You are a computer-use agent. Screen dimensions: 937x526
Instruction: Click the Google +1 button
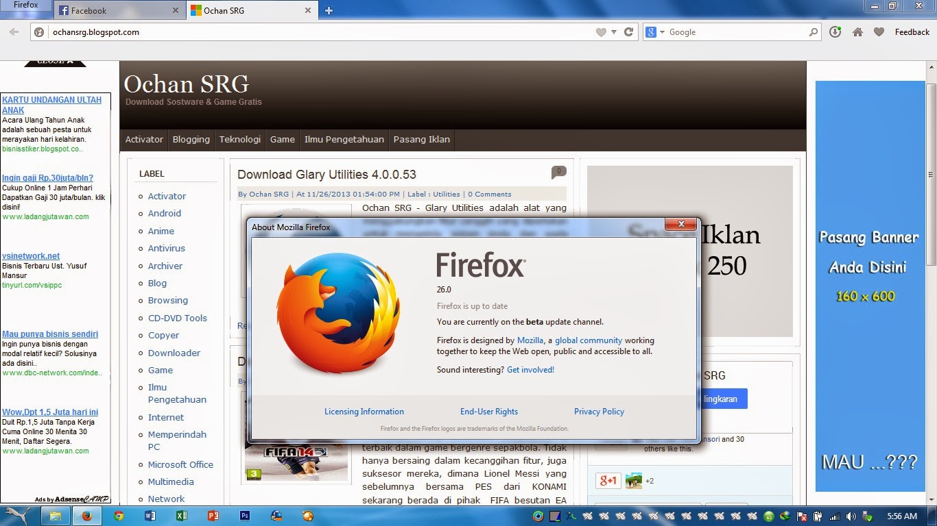[x=608, y=481]
